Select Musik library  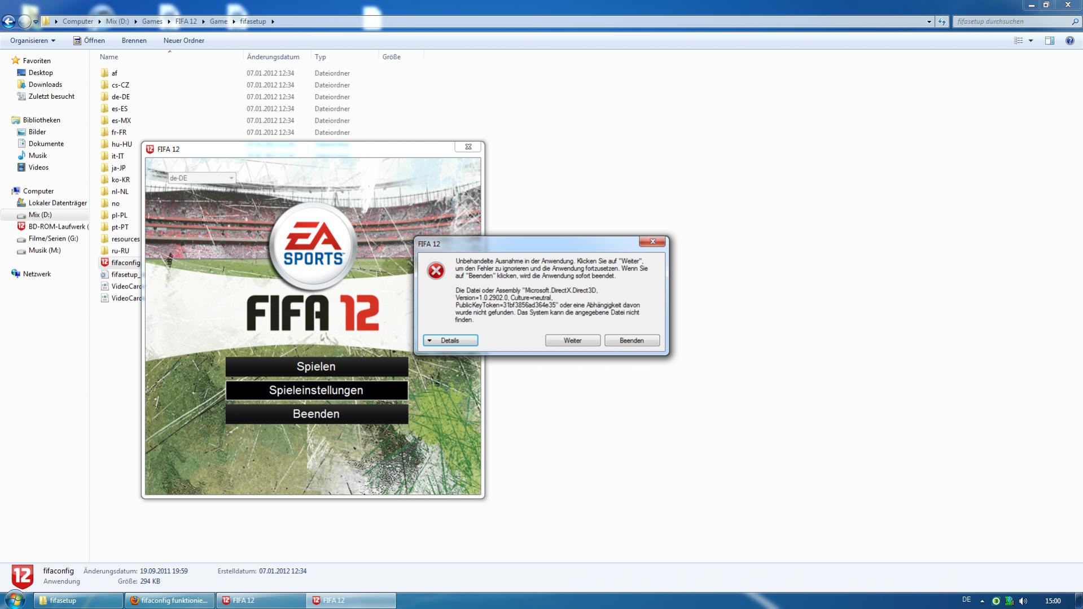[x=38, y=155]
